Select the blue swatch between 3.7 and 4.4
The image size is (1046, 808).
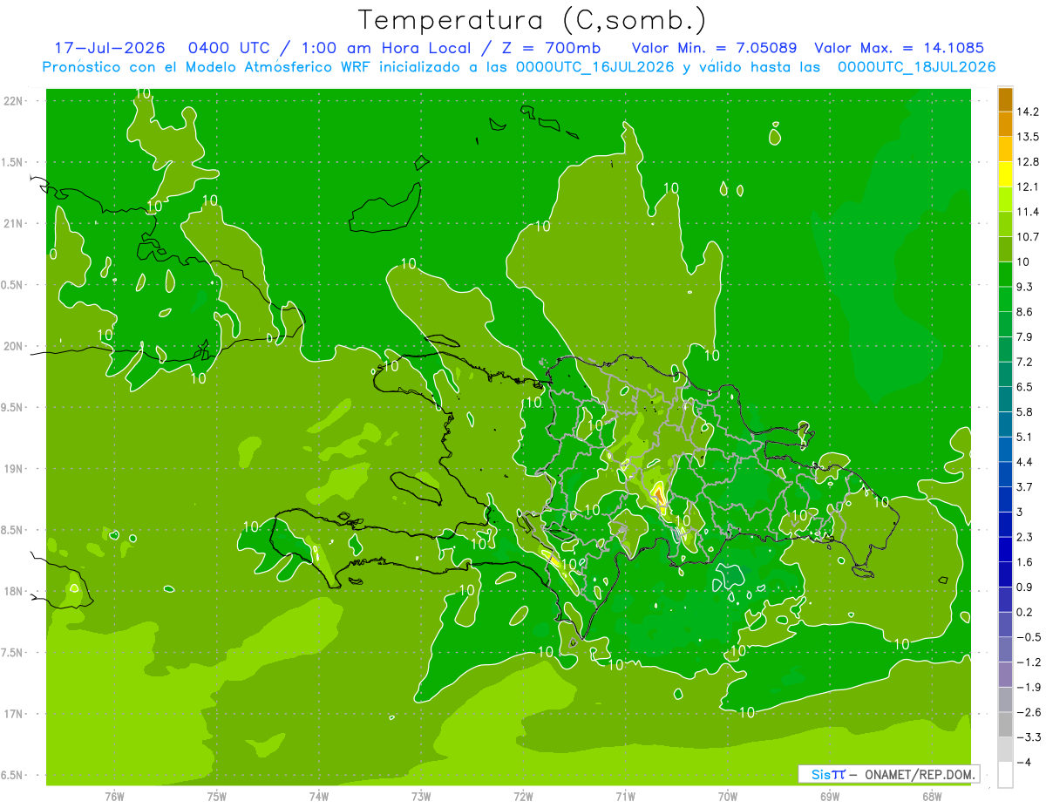tap(1005, 474)
